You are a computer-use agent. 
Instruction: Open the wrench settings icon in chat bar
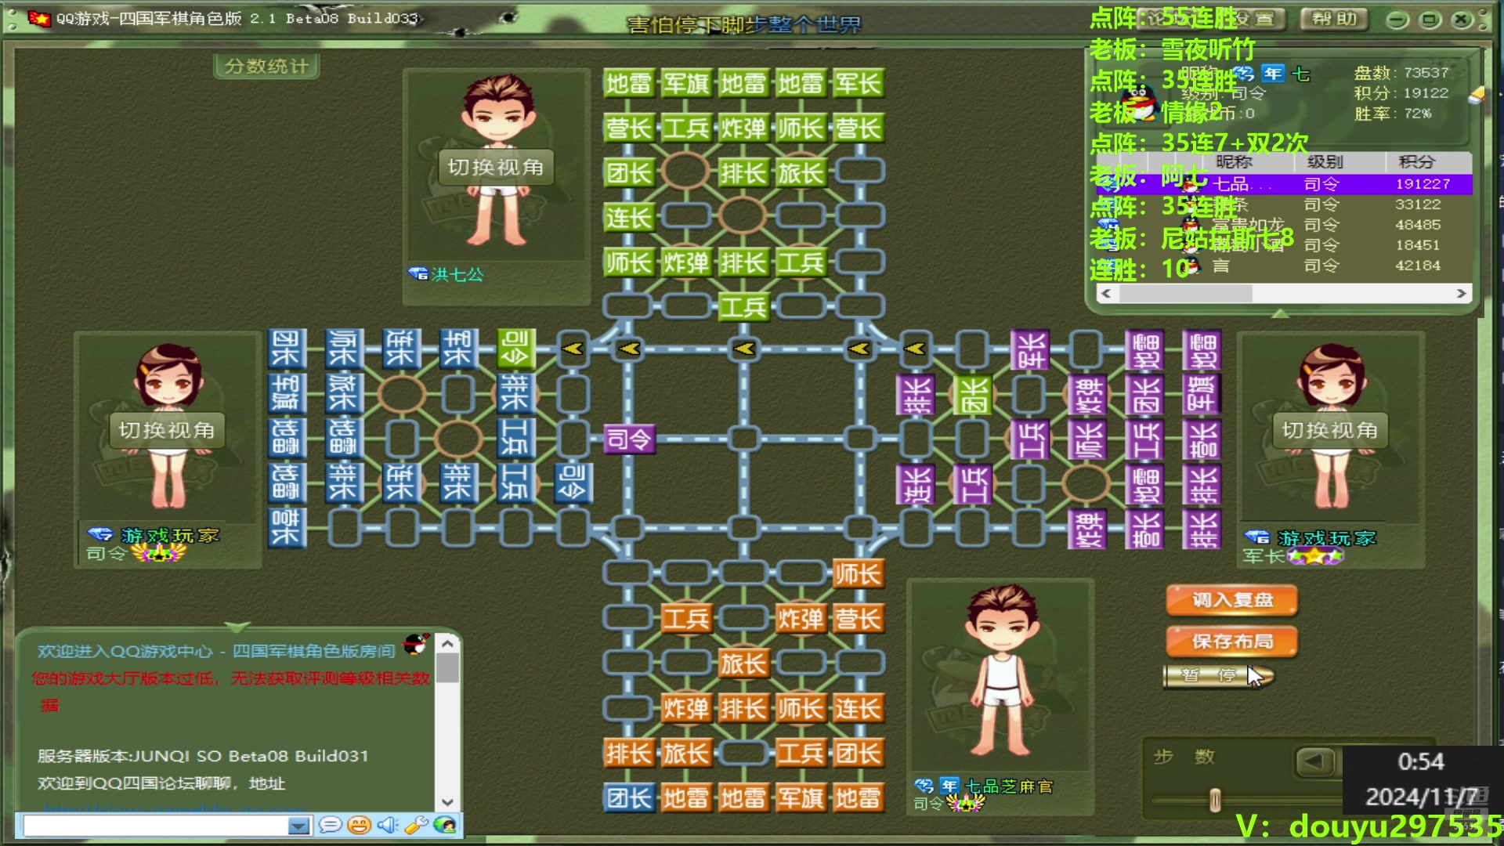pos(416,825)
